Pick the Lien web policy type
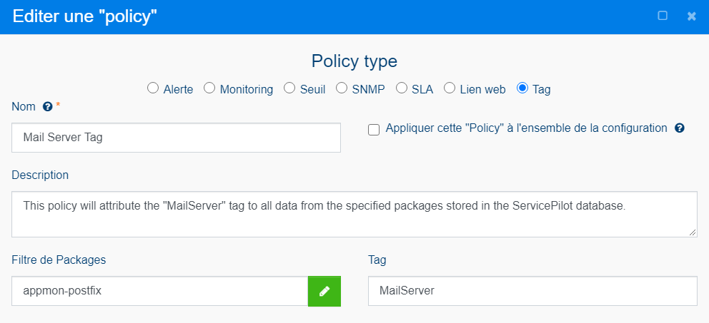Image resolution: width=709 pixels, height=323 pixels. (x=450, y=88)
